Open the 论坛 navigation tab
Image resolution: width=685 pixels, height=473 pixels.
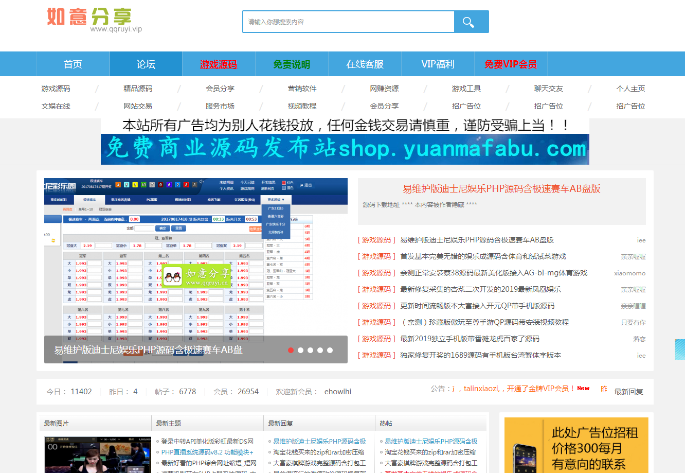point(146,64)
